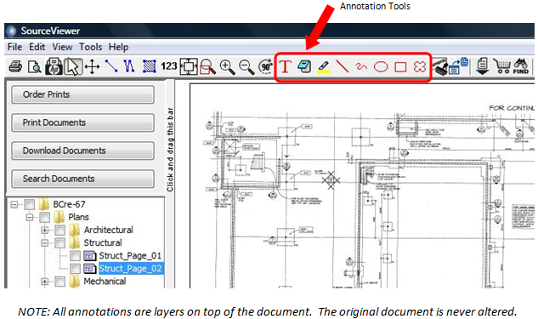538x319 pixels.
Task: Collapse the Structural tree node
Action: [x=44, y=243]
